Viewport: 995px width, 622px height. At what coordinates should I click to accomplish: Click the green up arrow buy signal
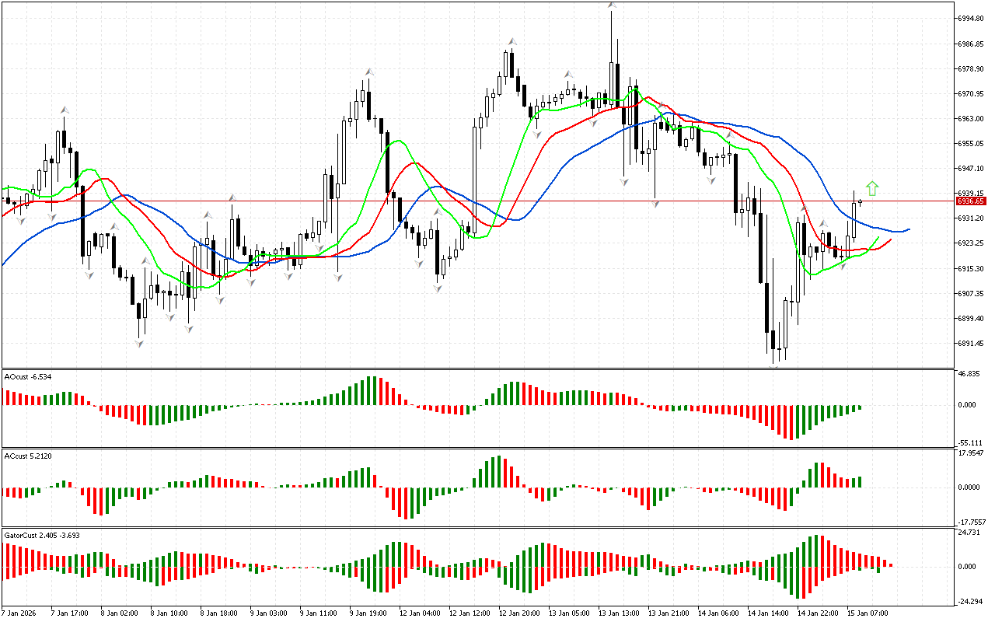coord(872,187)
